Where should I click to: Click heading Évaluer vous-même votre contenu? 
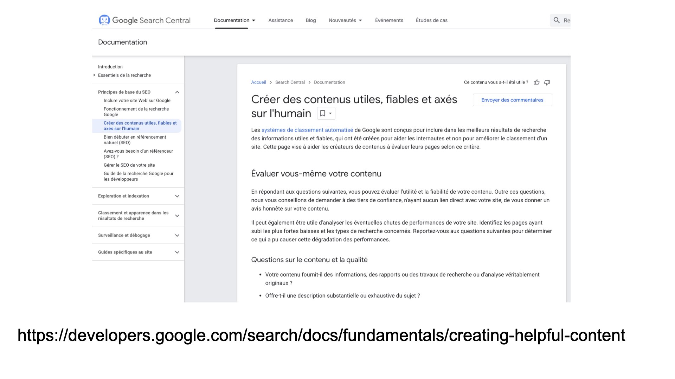coord(316,174)
